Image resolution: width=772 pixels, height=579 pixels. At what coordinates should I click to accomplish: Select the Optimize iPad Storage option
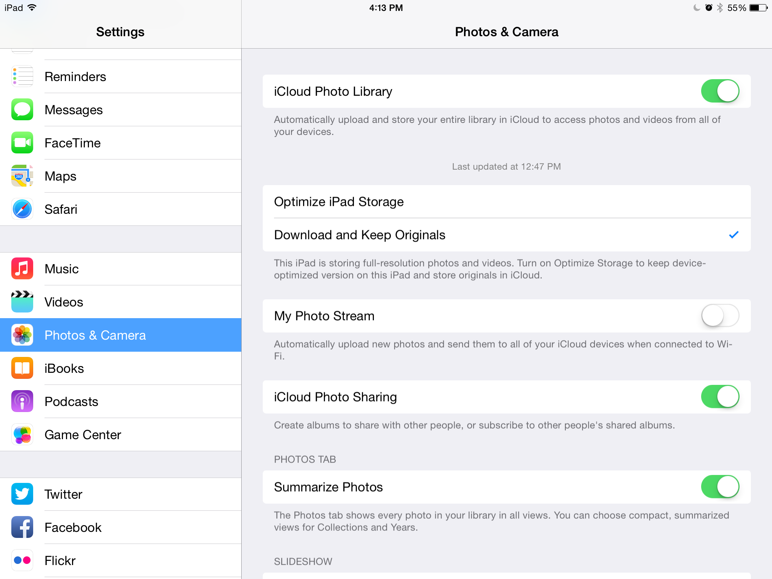[507, 202]
